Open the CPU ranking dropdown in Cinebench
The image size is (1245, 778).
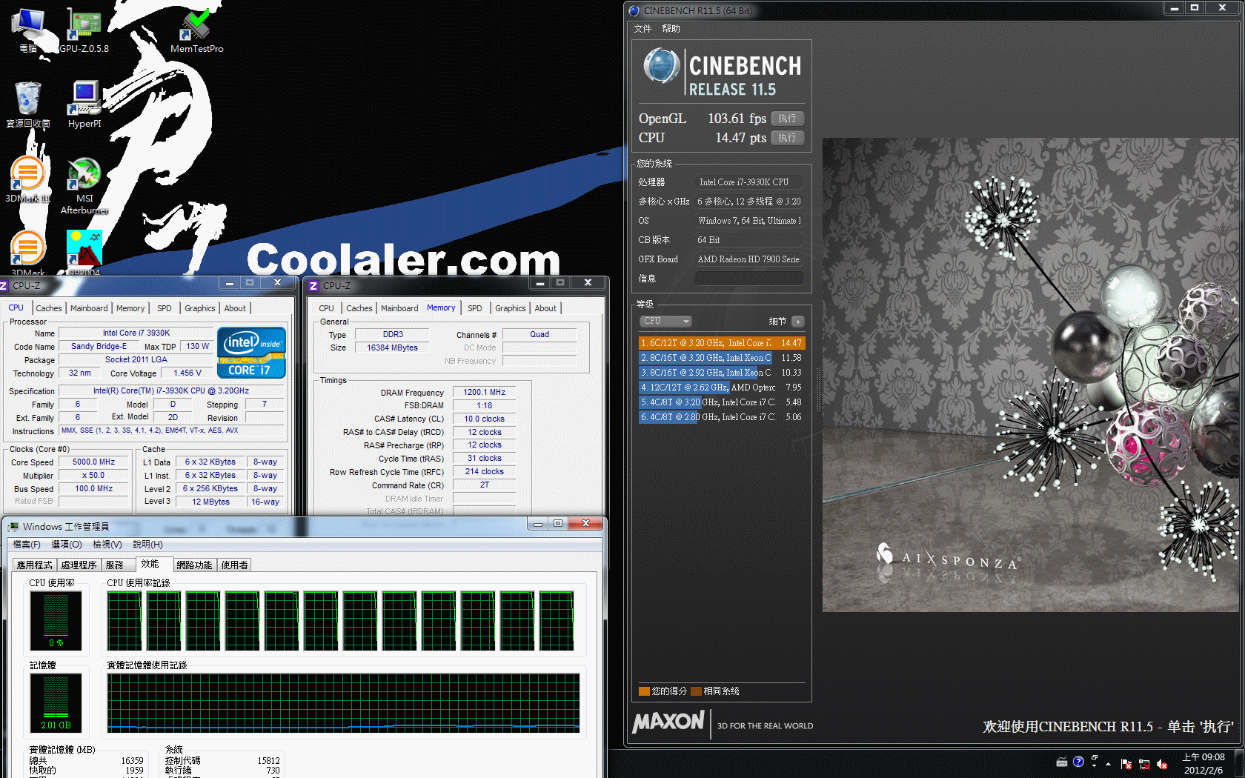(x=665, y=321)
